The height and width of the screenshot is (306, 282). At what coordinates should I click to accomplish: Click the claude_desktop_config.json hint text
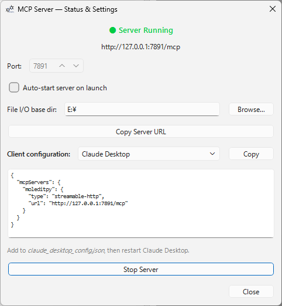point(67,250)
